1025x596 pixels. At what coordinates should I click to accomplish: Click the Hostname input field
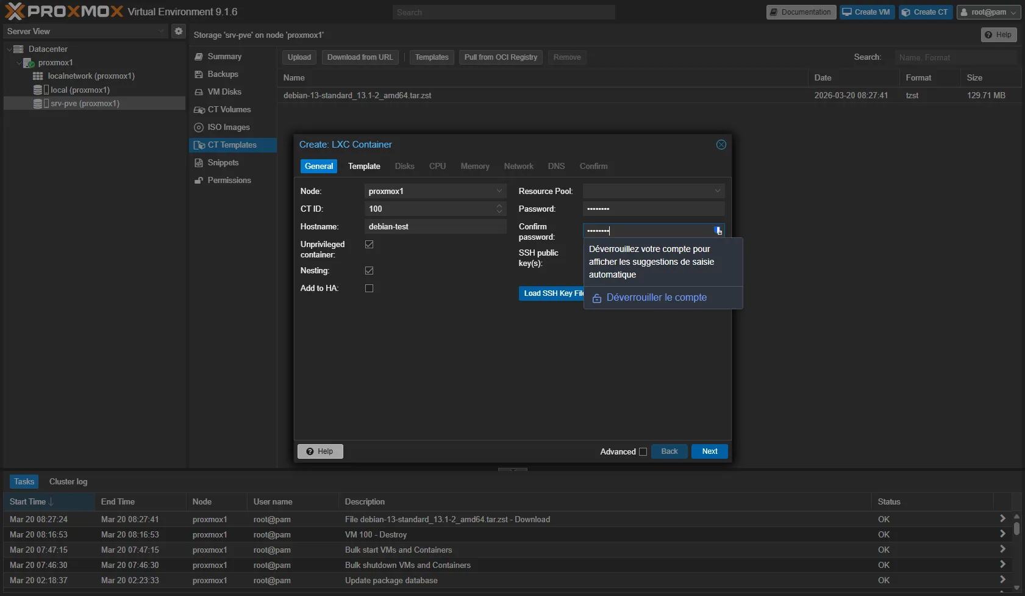click(x=435, y=227)
